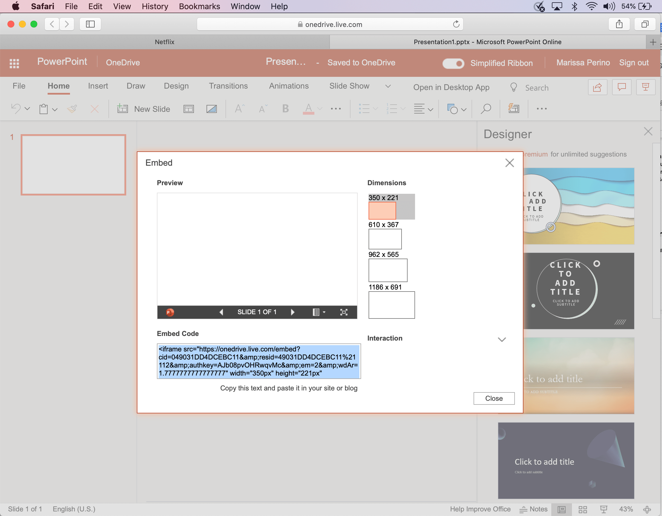Switch to Slide Sorter view in status bar
The width and height of the screenshot is (662, 516).
[583, 509]
